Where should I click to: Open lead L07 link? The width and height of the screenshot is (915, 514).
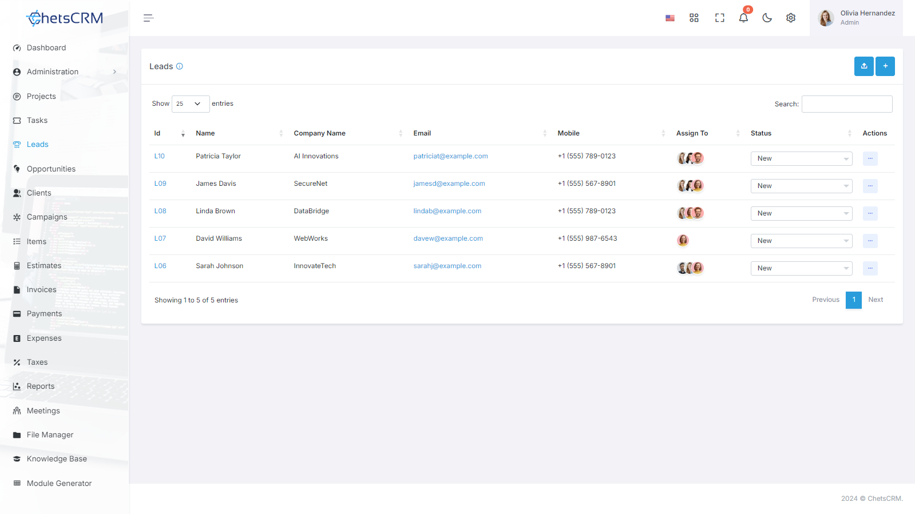click(x=160, y=238)
